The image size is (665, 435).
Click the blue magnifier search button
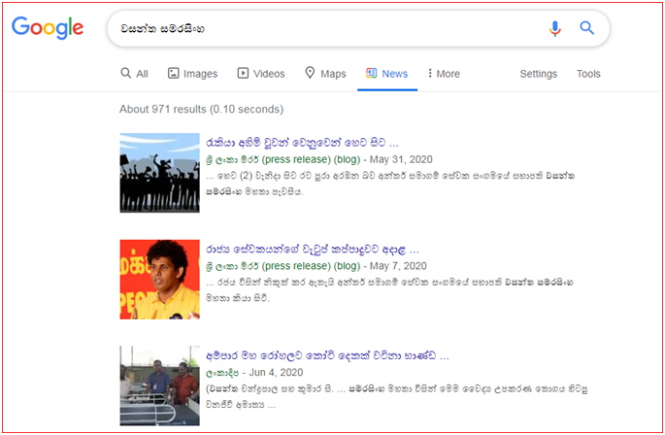[586, 28]
